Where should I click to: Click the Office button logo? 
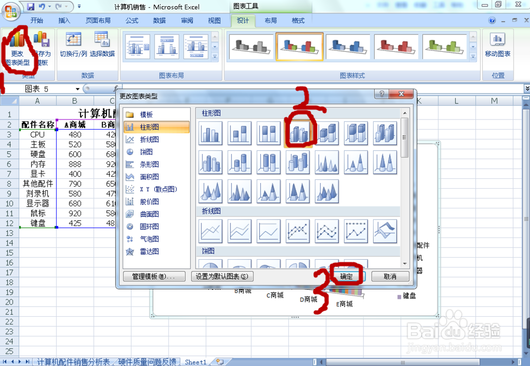[11, 12]
